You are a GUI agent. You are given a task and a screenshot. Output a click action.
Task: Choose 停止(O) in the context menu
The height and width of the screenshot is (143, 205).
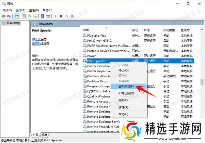129,70
